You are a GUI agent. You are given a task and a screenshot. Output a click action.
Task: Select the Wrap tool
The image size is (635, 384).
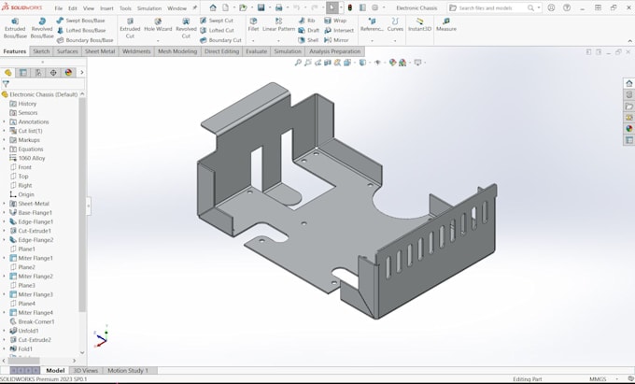click(x=335, y=21)
